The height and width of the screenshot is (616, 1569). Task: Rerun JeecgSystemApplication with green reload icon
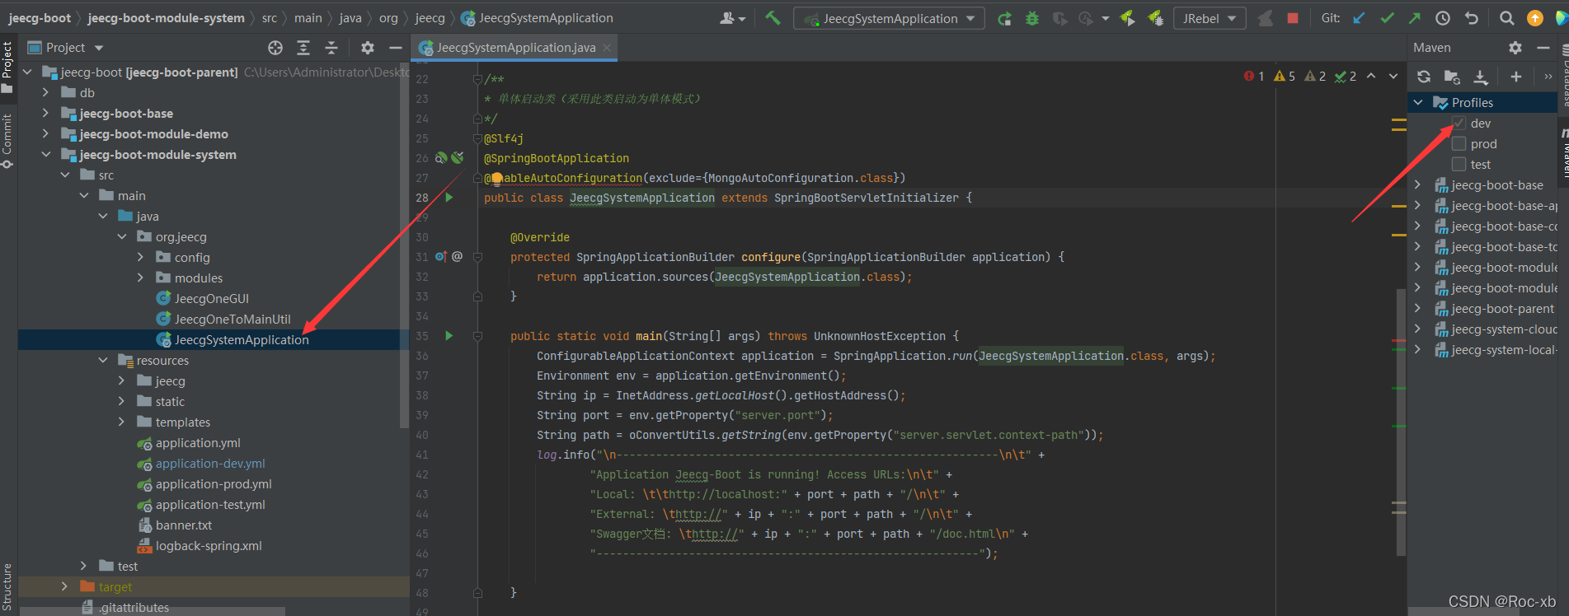click(x=1004, y=18)
